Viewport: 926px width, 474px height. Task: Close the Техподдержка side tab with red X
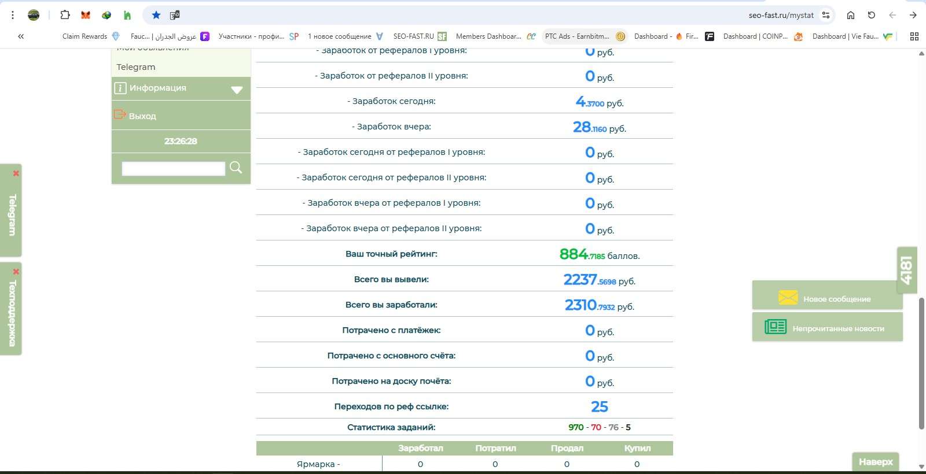[x=16, y=272]
